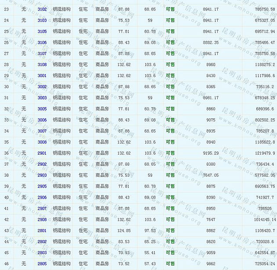The image size is (277, 270).
Task: Click room number 3103 link
Action: coord(42,20)
